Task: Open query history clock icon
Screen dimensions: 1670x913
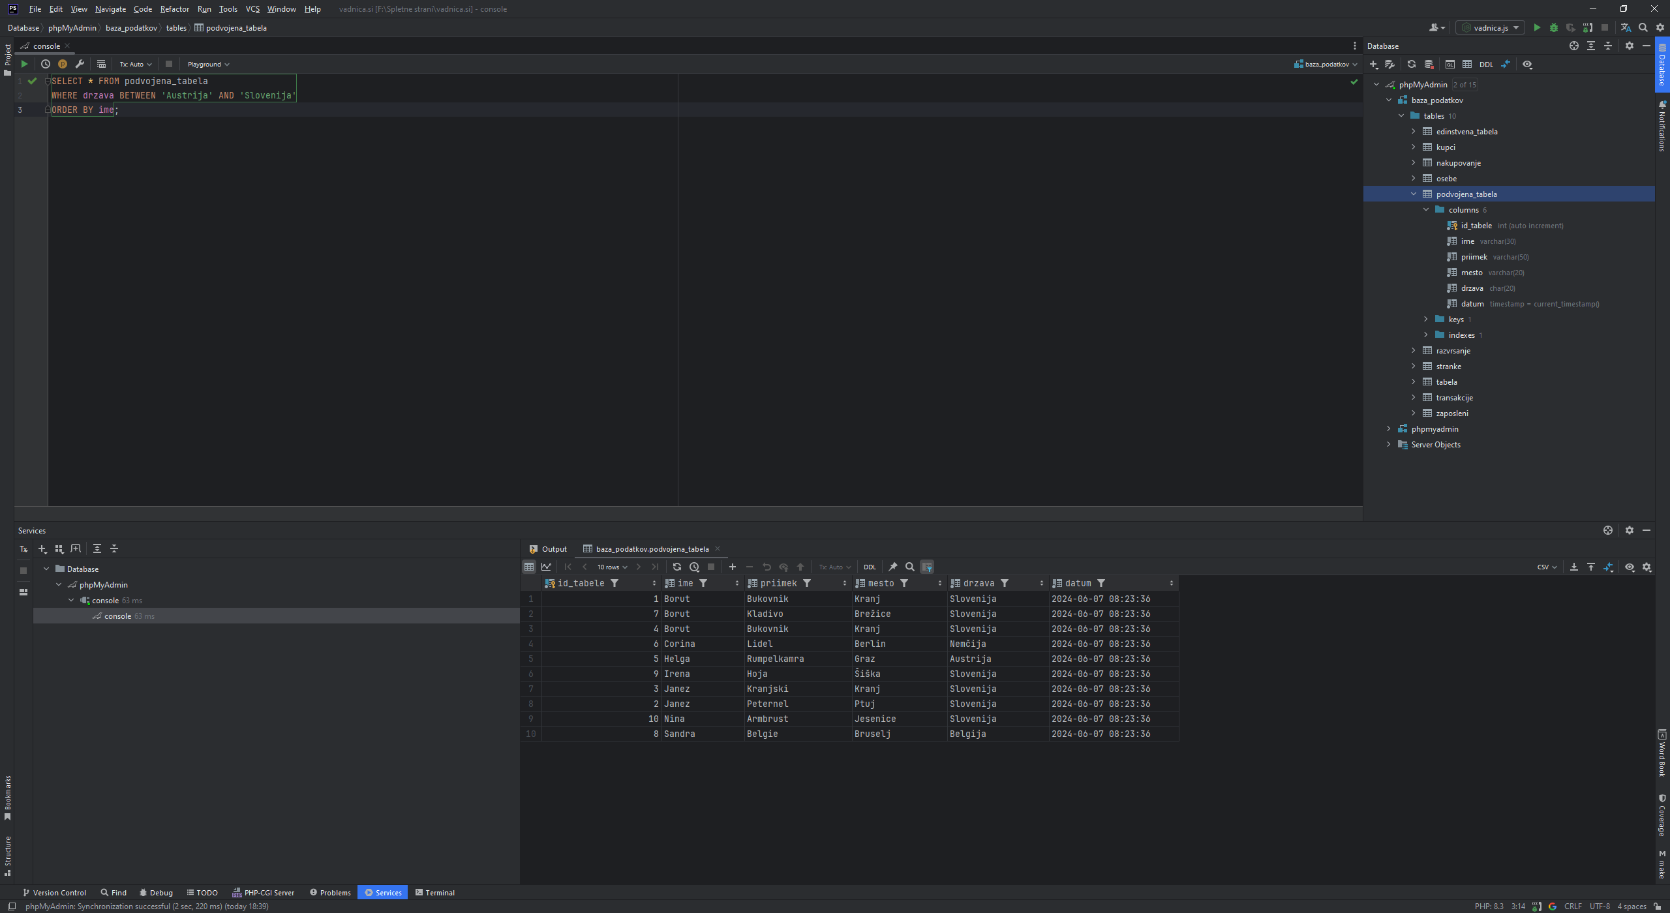Action: click(46, 64)
